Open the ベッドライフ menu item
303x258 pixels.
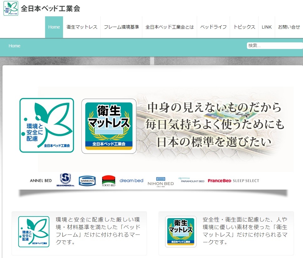click(213, 27)
